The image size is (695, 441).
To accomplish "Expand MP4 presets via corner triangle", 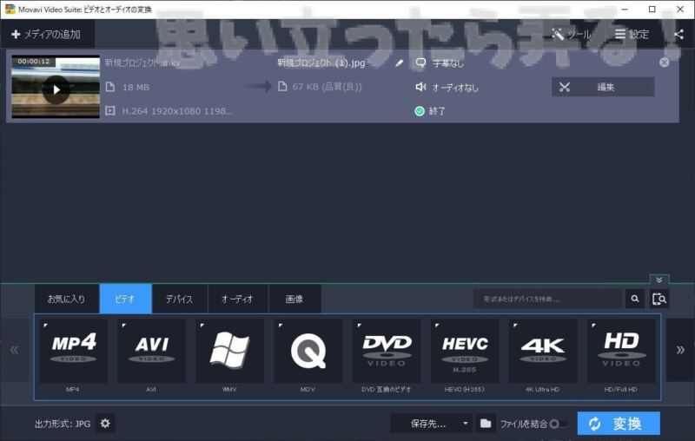I will tap(45, 326).
